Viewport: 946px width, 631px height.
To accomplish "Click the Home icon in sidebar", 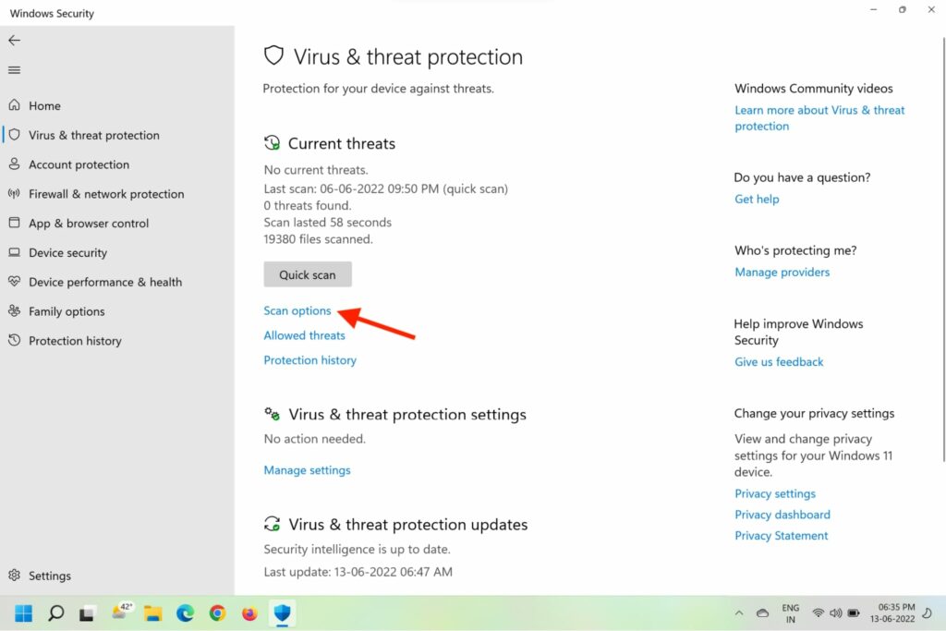I will pyautogui.click(x=14, y=105).
